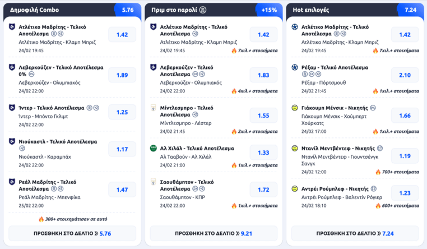Add the Δημοφιλή Combo to betslip at 5.76

click(x=72, y=233)
